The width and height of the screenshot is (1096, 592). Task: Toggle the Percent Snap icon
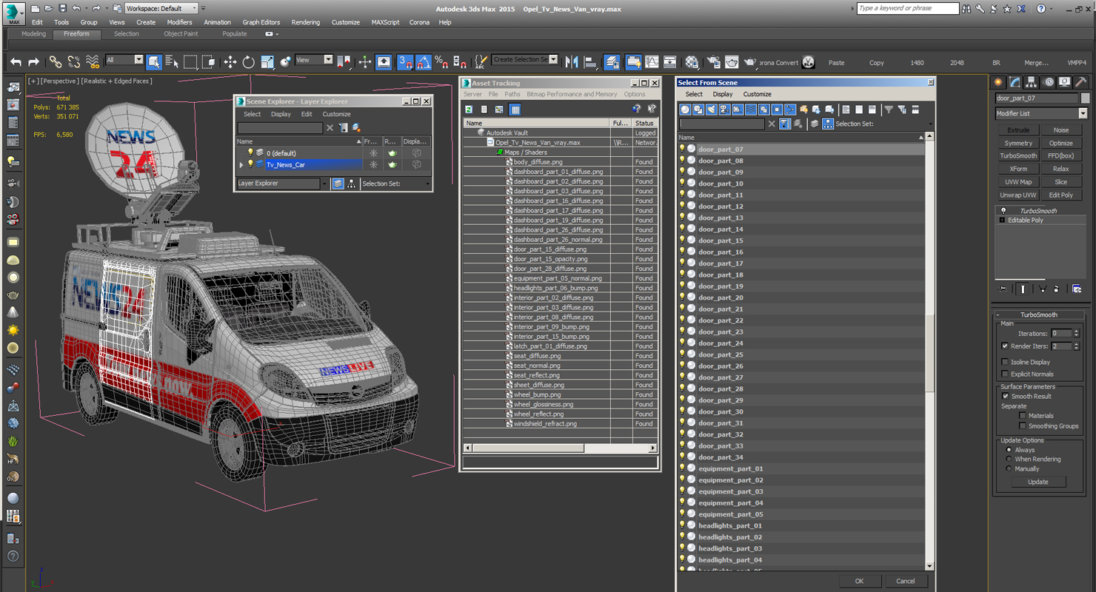point(441,62)
